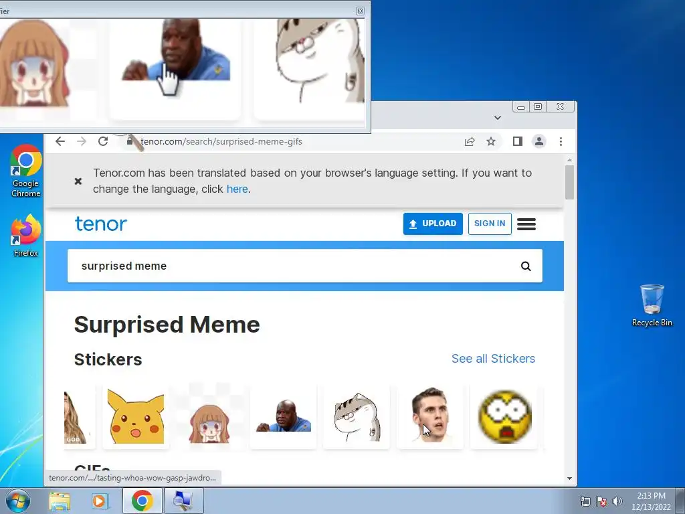Click the SIGN IN button

coord(490,224)
